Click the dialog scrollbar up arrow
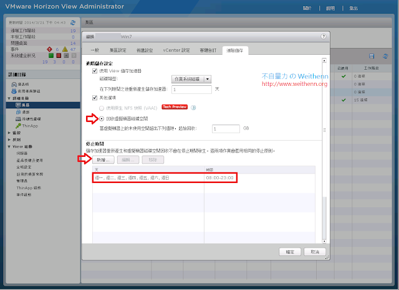Viewport: 399px width, 290px height. tap(324, 60)
